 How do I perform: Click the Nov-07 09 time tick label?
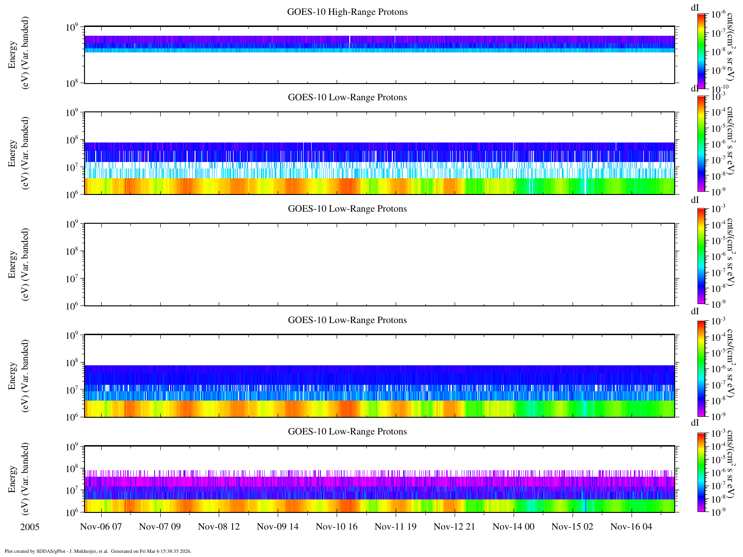[160, 526]
